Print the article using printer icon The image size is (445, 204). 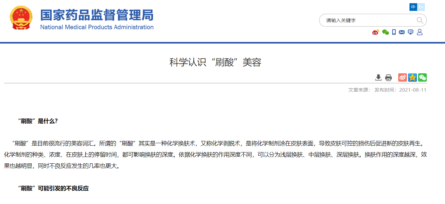click(388, 78)
